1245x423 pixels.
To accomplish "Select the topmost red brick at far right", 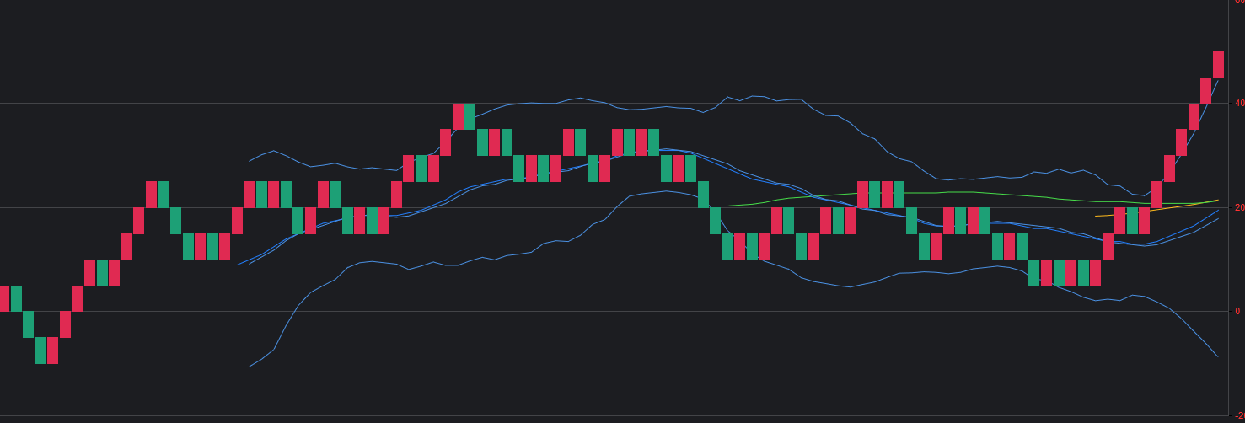I will 1218,65.
